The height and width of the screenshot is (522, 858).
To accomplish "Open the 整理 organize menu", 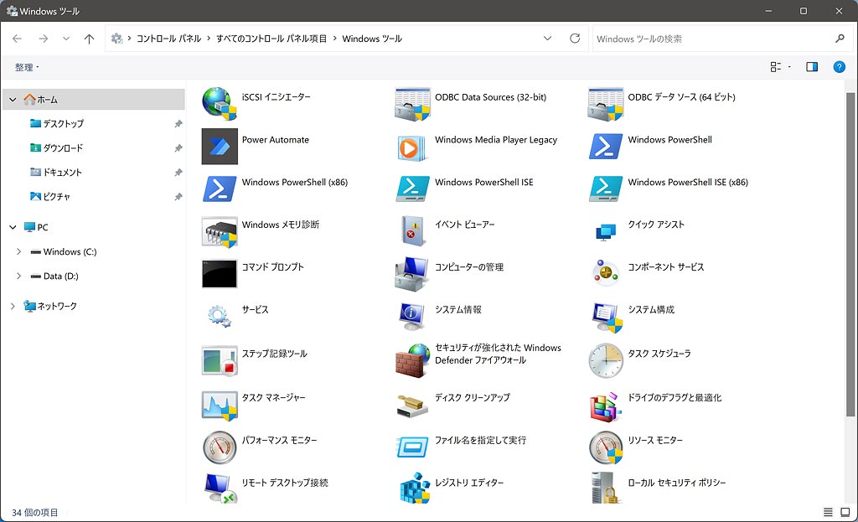I will point(27,67).
